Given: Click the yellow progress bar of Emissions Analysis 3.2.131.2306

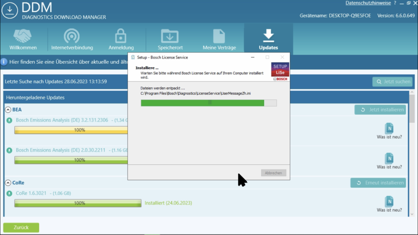Looking at the screenshot, I should coord(71,130).
